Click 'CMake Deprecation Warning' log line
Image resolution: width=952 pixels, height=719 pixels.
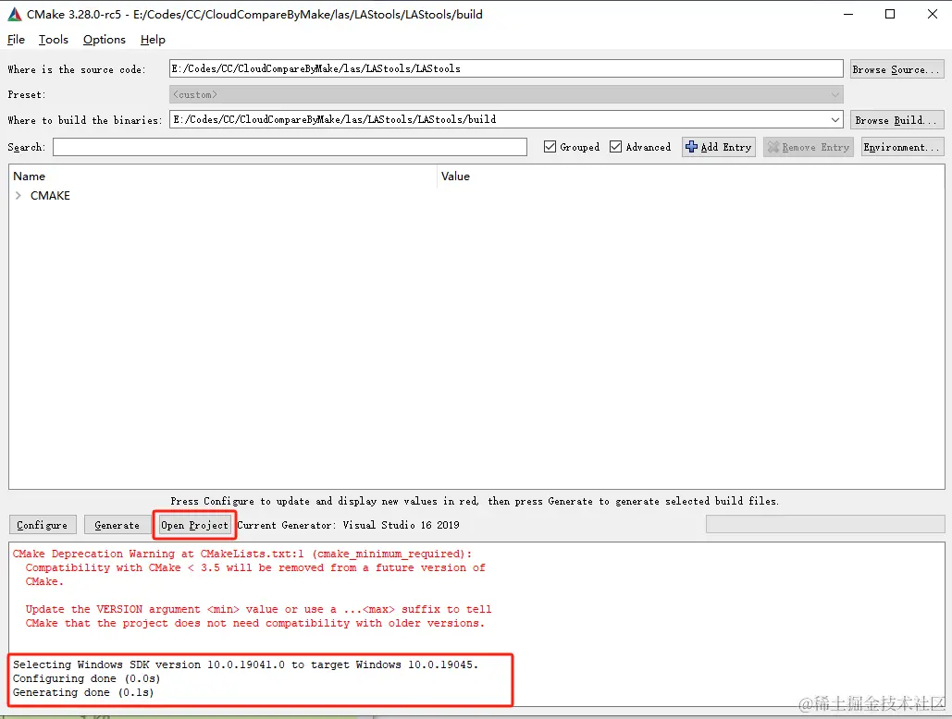pos(241,554)
